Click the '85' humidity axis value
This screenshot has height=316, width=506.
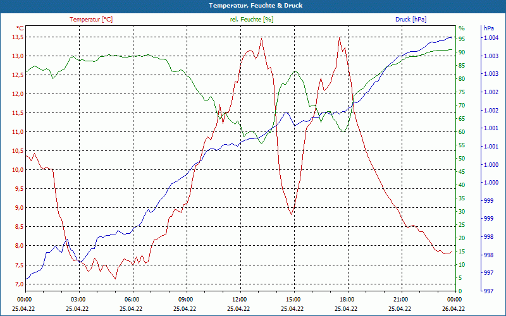(462, 66)
